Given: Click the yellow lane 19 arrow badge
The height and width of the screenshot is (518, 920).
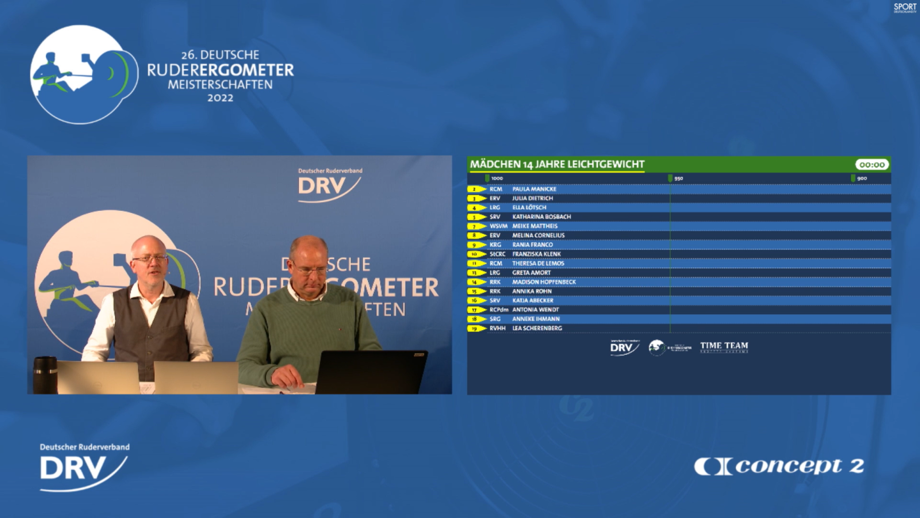Looking at the screenshot, I should [x=476, y=329].
